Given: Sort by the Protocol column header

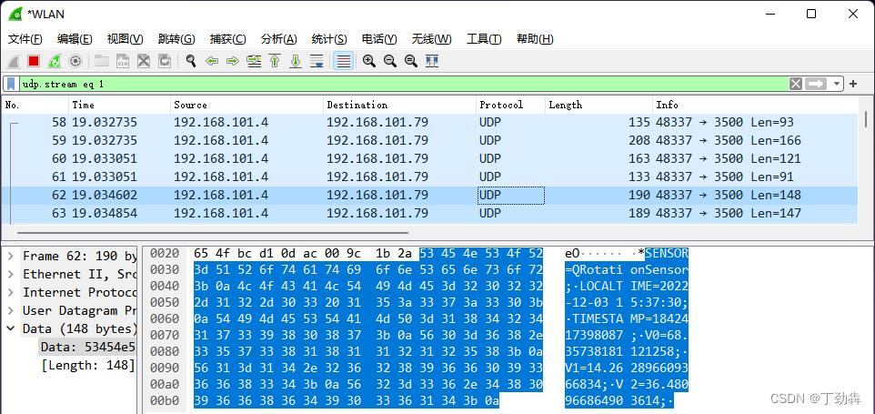Looking at the screenshot, I should point(510,105).
